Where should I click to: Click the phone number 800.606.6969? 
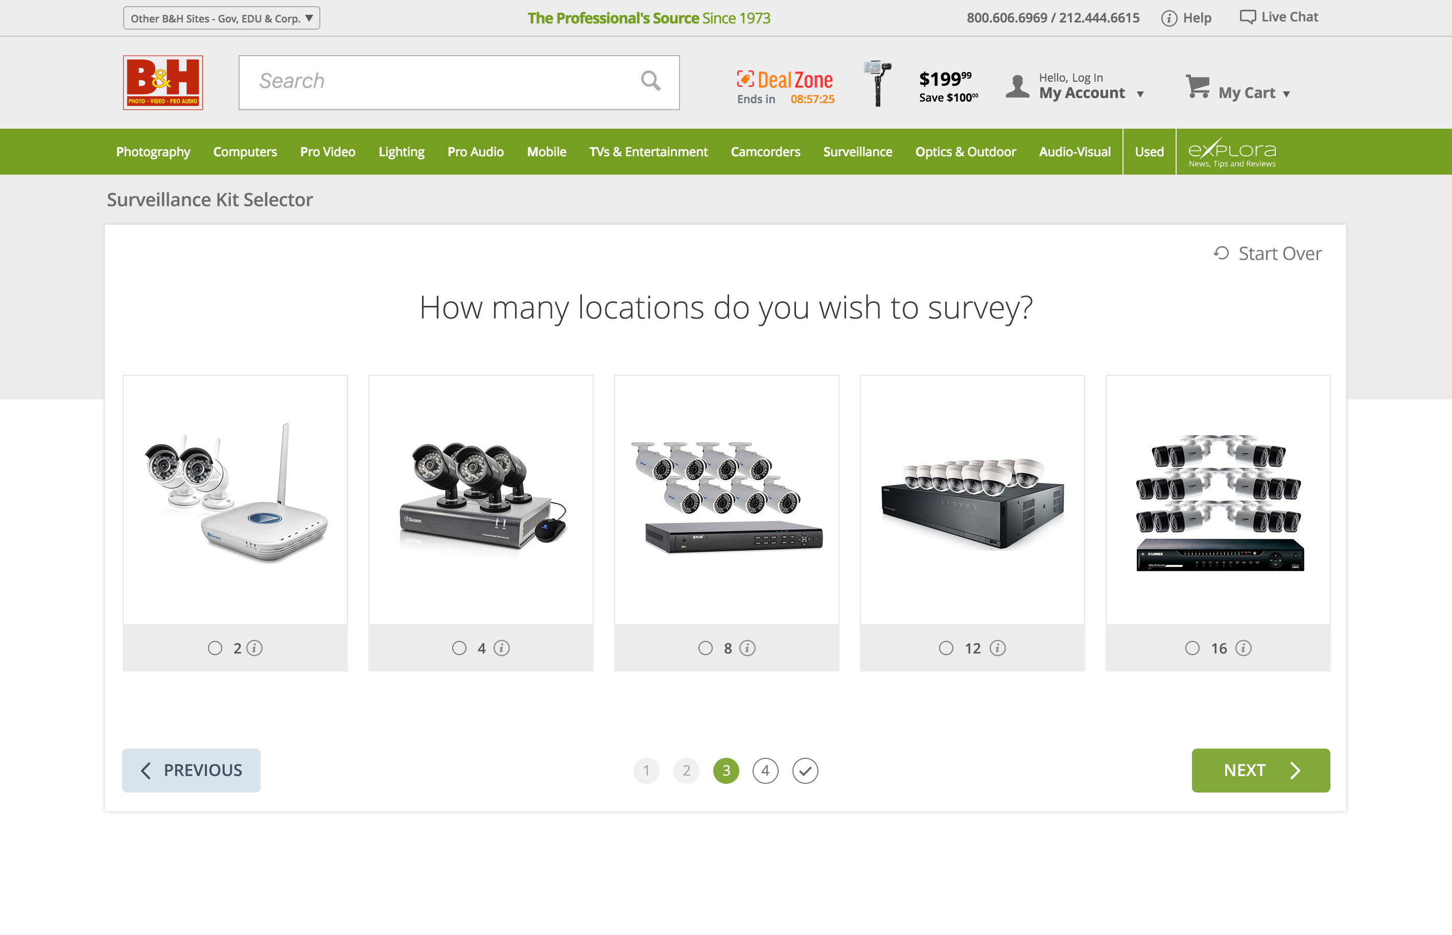coord(1007,17)
